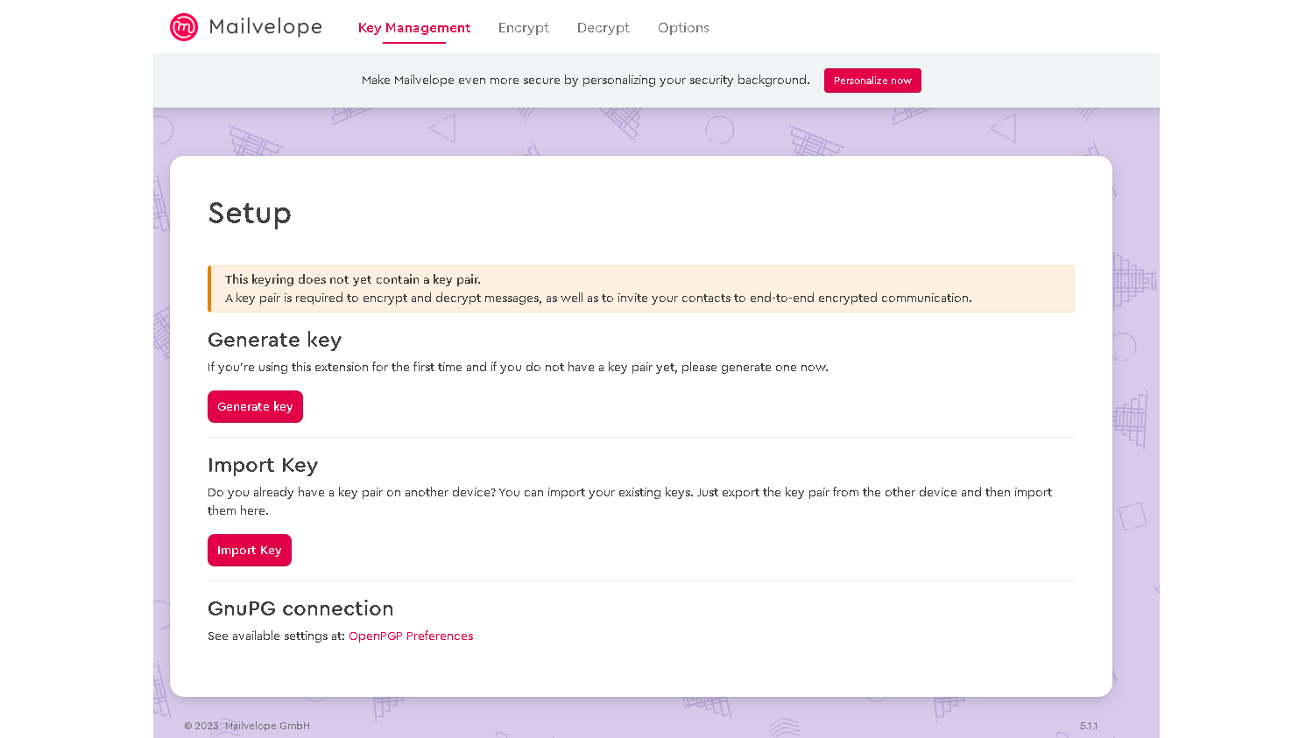Click the 'Generate key' section heading
1313x738 pixels.
274,340
